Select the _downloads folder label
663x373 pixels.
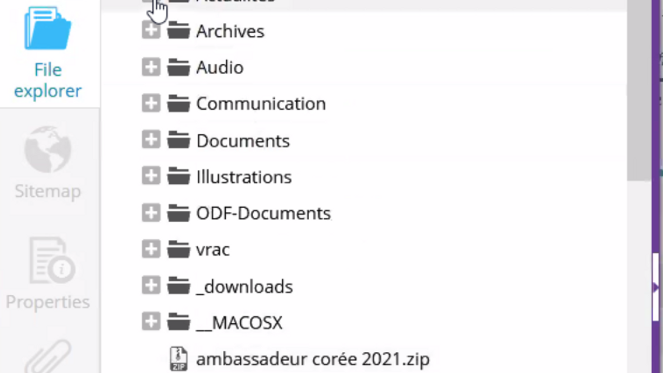tap(244, 286)
